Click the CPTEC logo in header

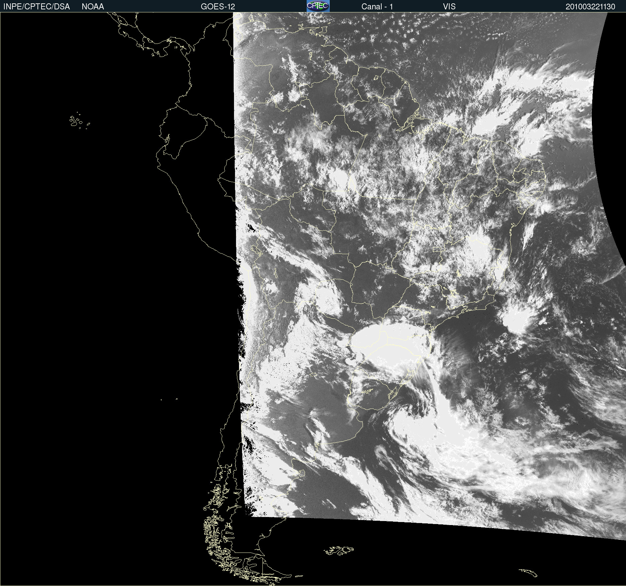click(318, 6)
